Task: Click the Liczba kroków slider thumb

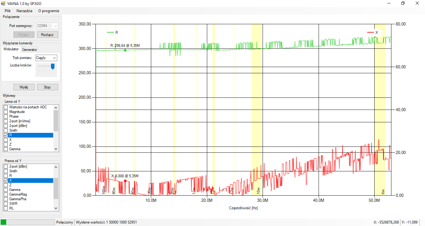Action: pos(53,66)
